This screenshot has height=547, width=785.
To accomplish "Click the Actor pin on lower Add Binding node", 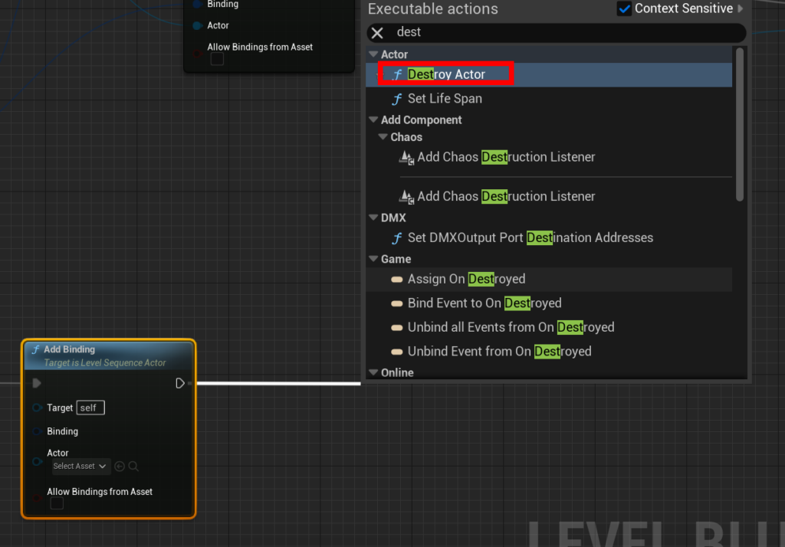I will (37, 461).
